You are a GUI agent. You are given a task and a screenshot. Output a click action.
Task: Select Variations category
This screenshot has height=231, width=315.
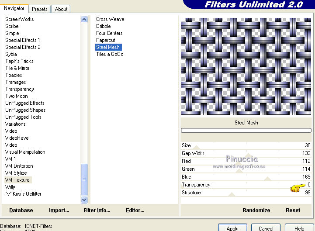15,124
